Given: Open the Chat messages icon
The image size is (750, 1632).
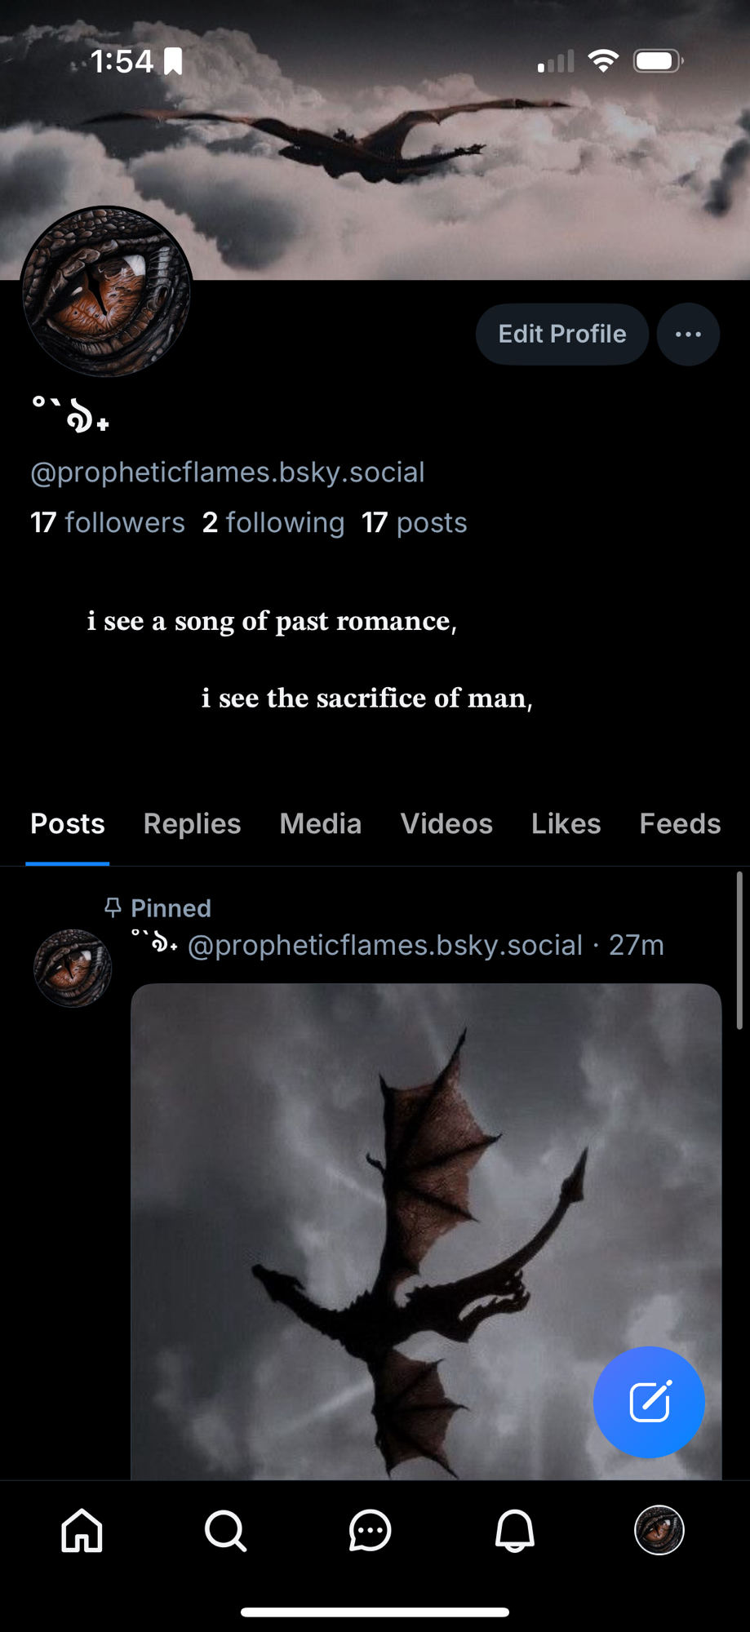Looking at the screenshot, I should click(370, 1530).
